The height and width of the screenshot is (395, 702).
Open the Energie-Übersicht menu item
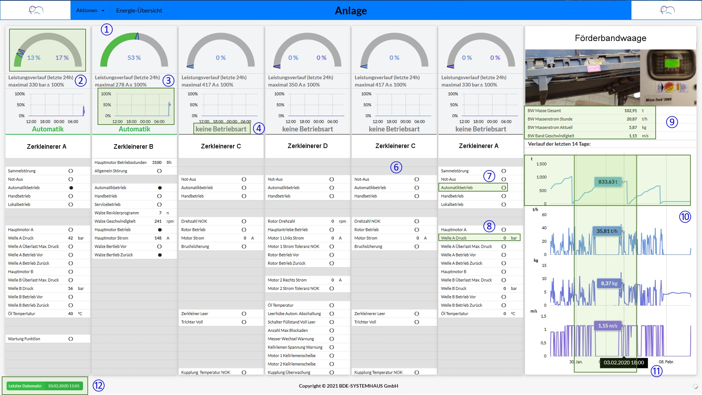click(139, 11)
